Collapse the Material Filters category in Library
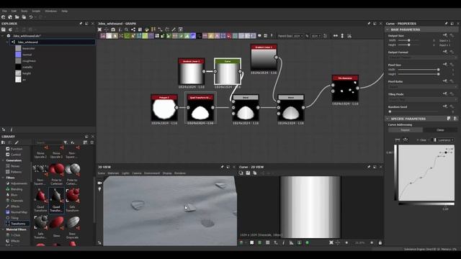Screen dimensions: 461x259 (x=3, y=230)
